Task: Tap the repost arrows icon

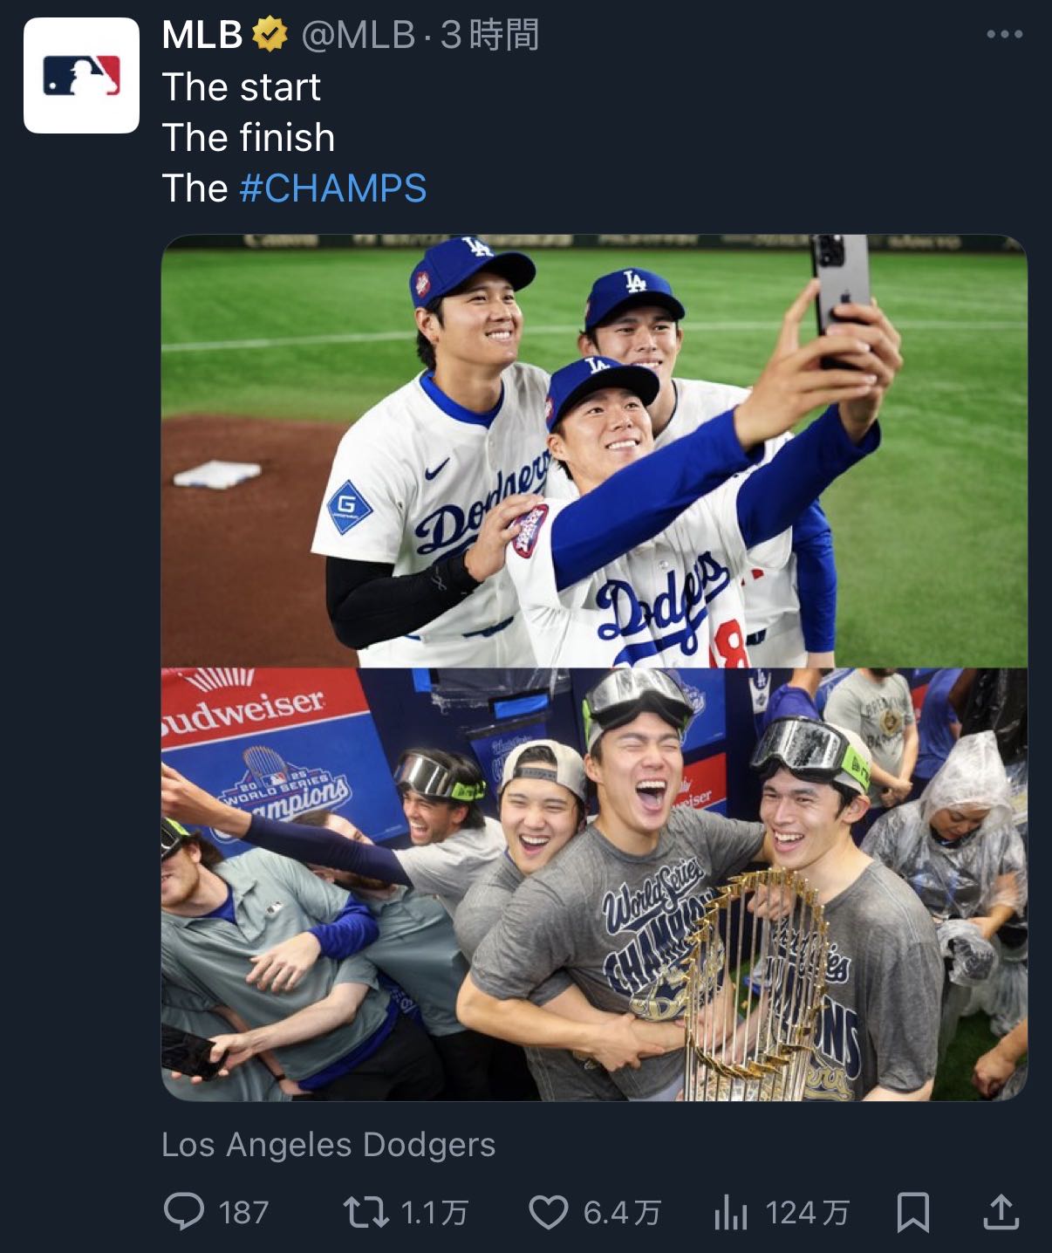Action: [x=366, y=1212]
